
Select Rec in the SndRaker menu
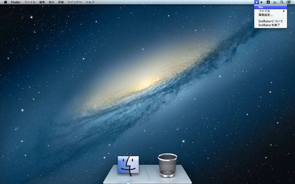[271, 7]
